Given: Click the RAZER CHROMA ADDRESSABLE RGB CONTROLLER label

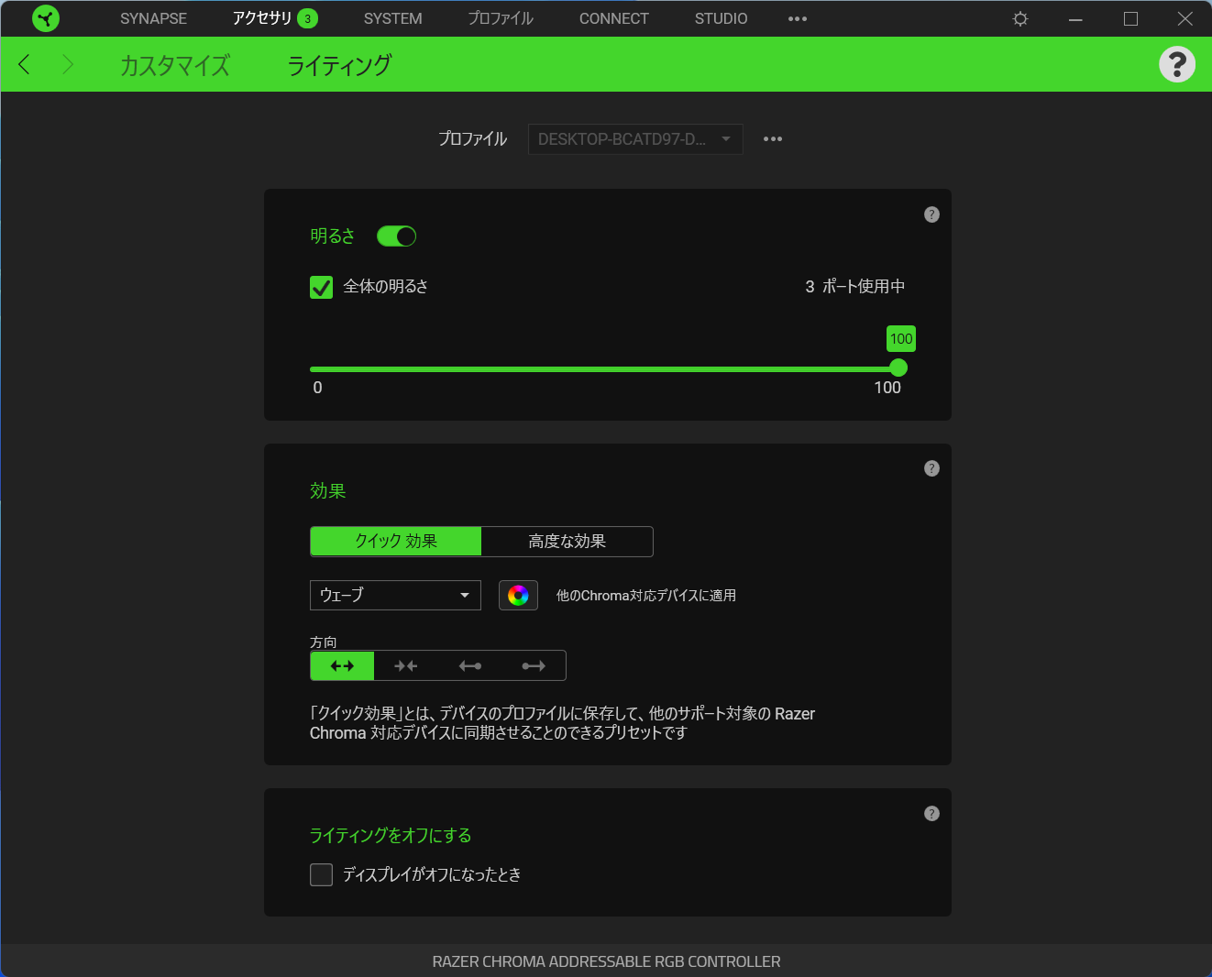Looking at the screenshot, I should 607,961.
